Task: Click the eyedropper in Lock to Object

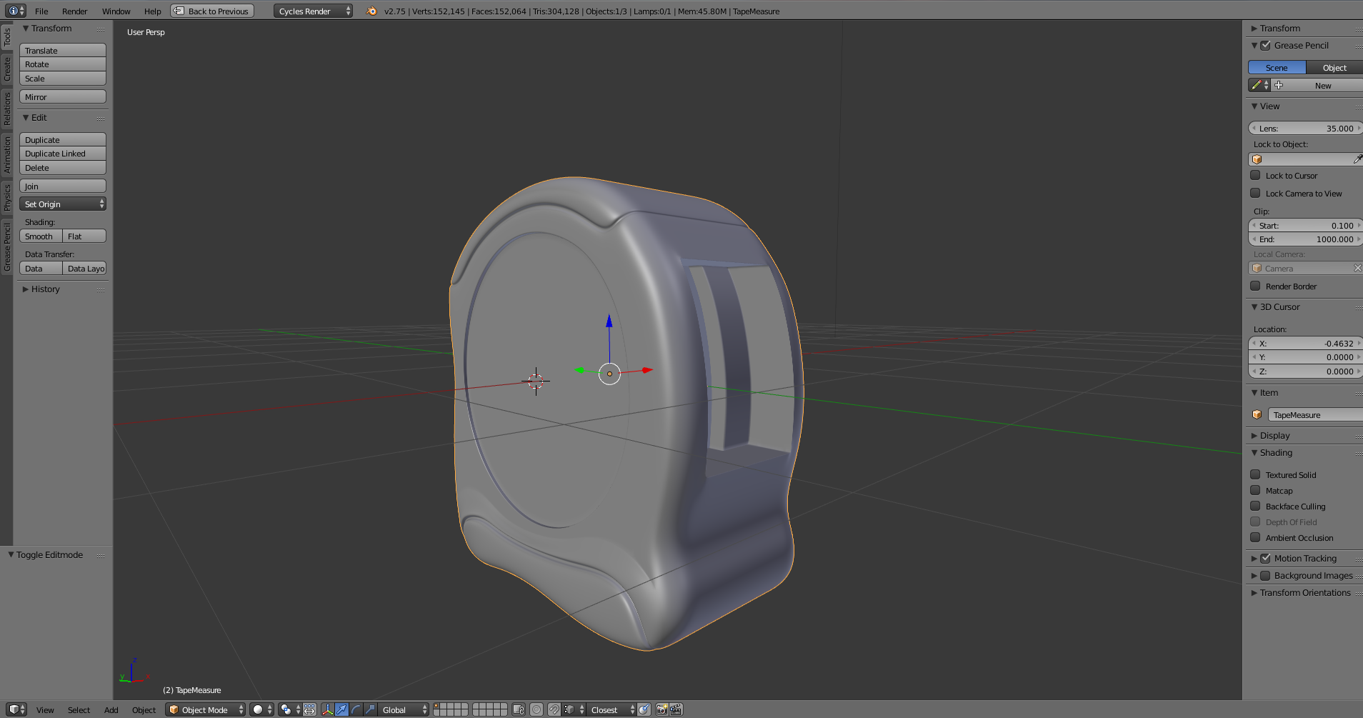Action: pyautogui.click(x=1357, y=159)
